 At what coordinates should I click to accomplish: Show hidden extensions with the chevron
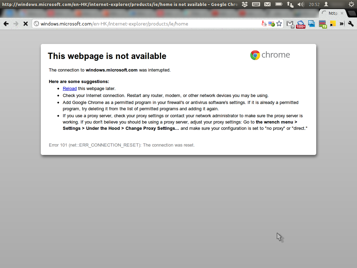point(342,24)
